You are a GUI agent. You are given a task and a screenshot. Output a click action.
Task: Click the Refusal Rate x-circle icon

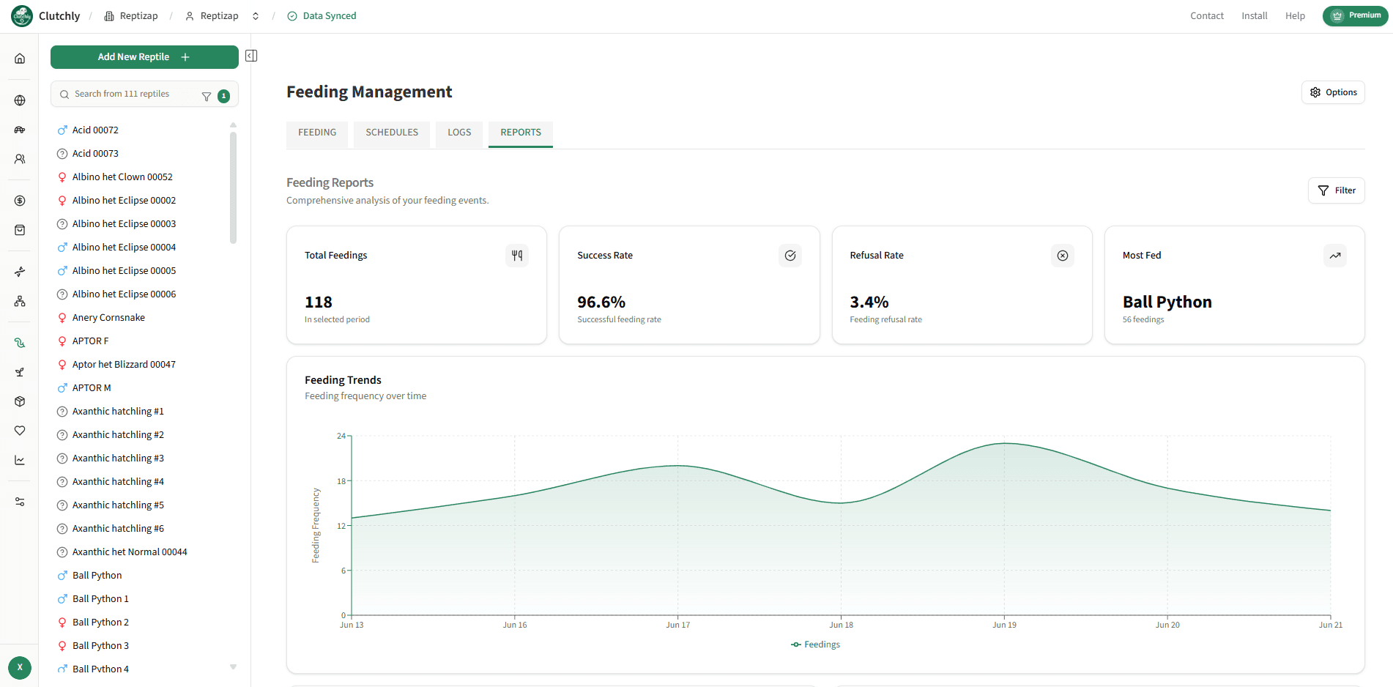click(x=1063, y=256)
